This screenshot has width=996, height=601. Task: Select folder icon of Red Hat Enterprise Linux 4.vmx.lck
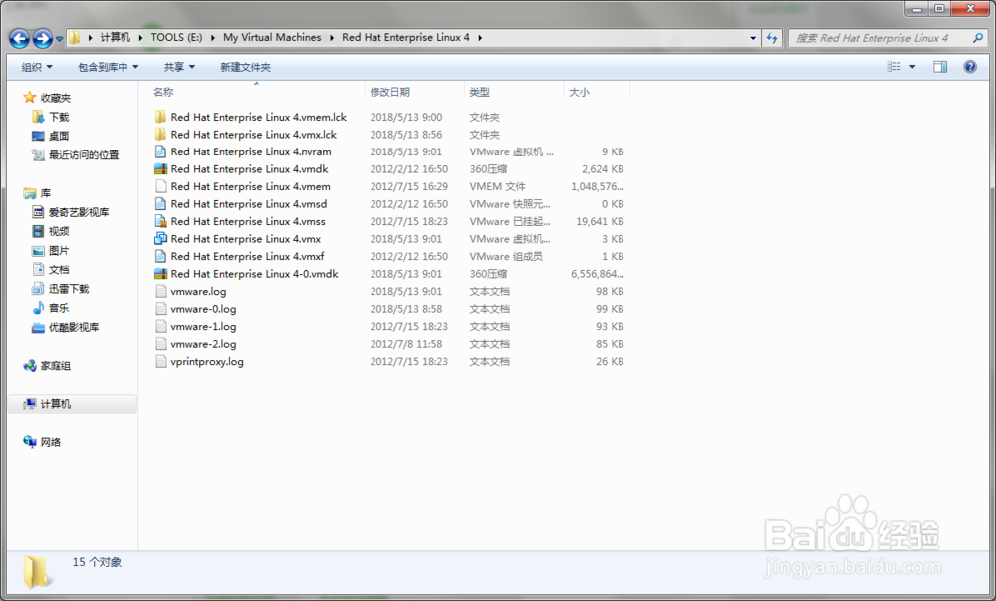160,134
